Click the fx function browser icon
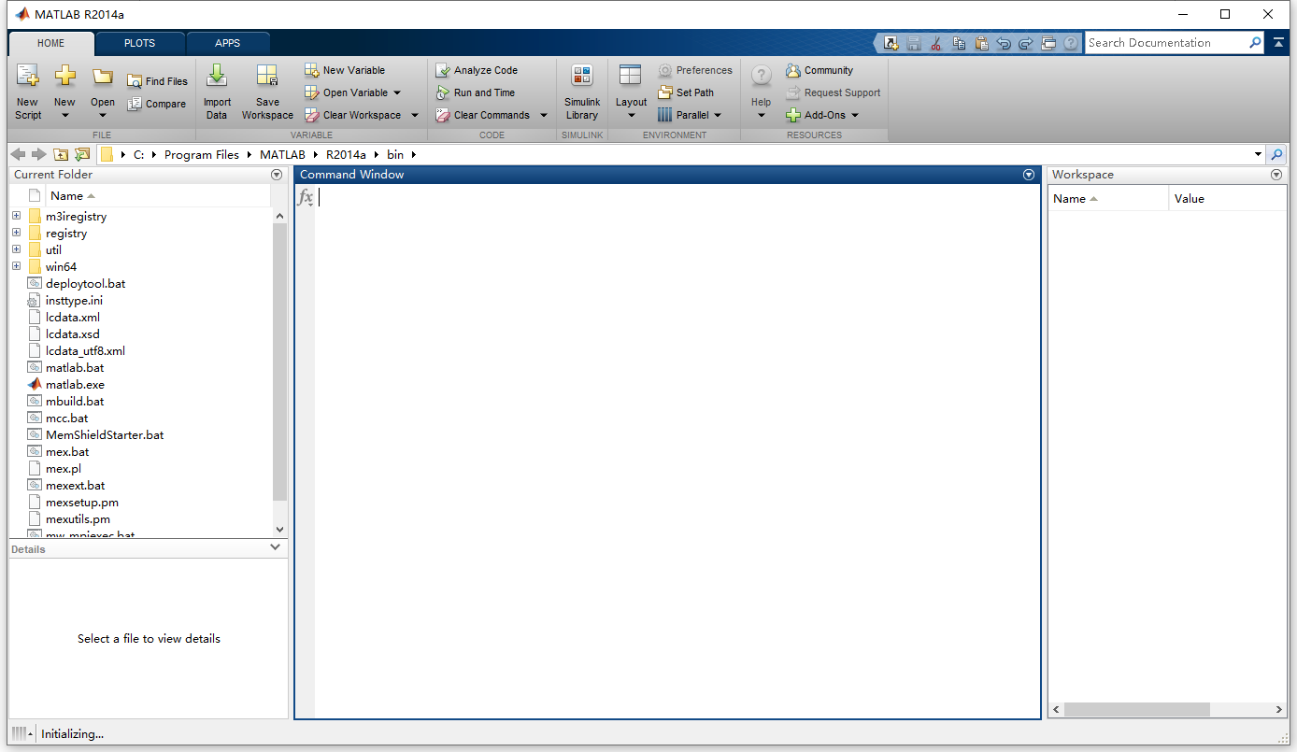1297x752 pixels. [306, 197]
